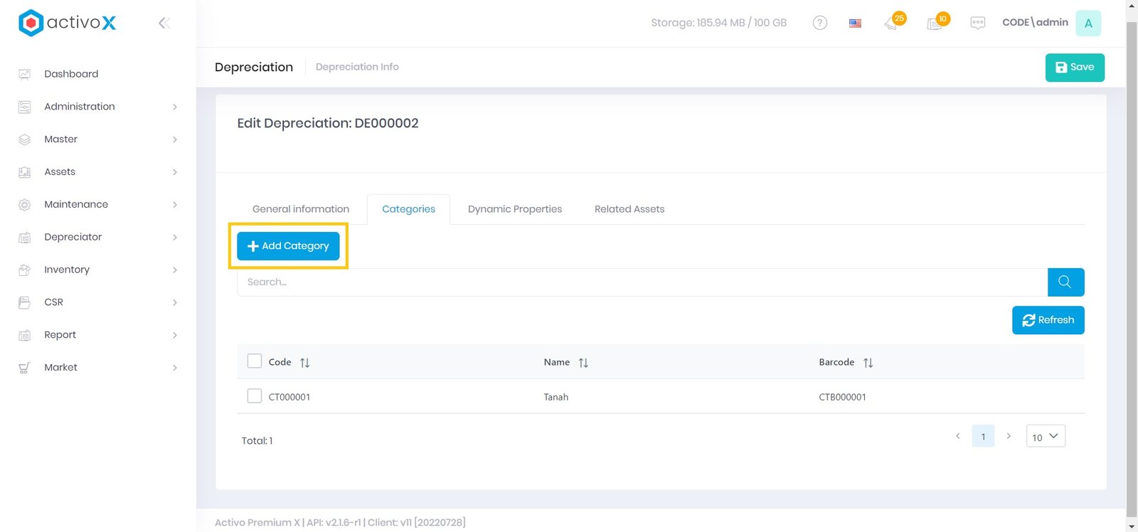Open the page size 10 dropdown
This screenshot has height=532, width=1138.
click(1045, 437)
